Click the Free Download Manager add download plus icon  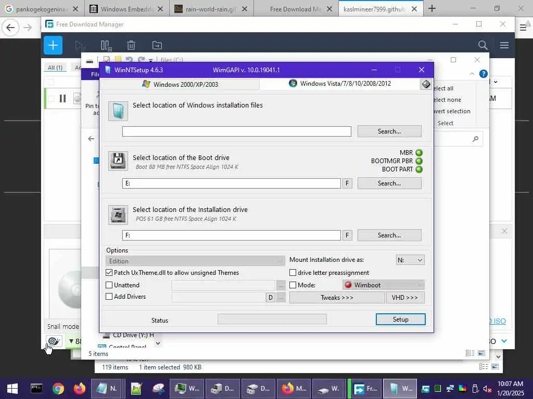tap(53, 45)
